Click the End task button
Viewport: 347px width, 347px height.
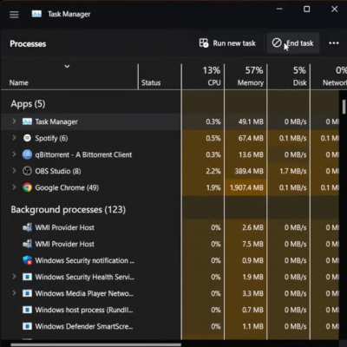pos(292,43)
